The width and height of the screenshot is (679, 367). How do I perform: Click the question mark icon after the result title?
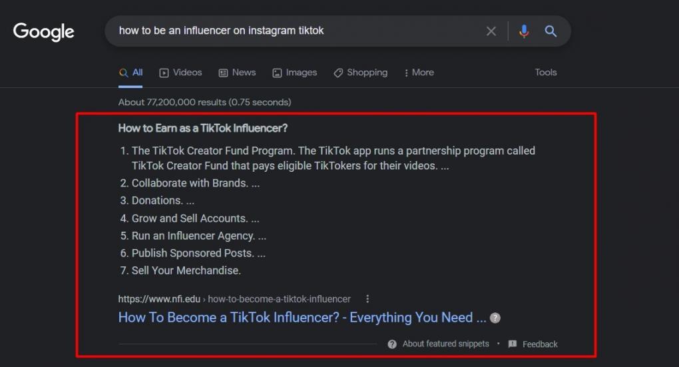click(x=495, y=318)
